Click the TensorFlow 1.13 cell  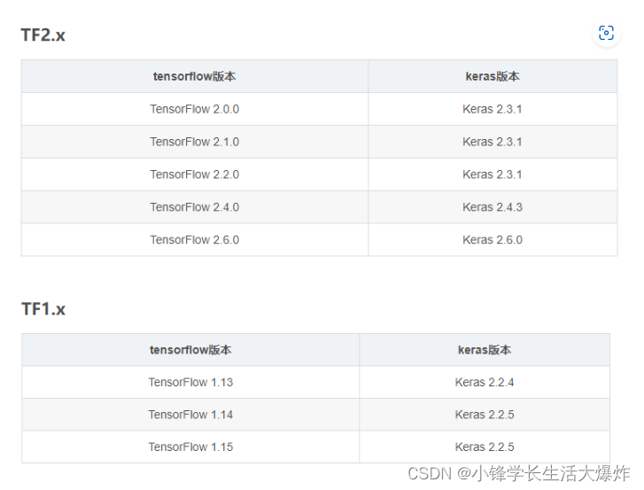[190, 383]
